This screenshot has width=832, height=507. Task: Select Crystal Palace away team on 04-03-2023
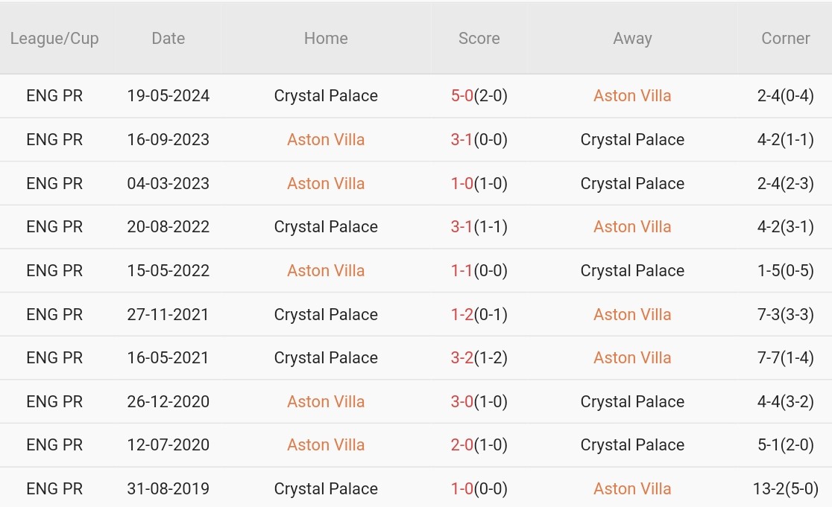tap(632, 184)
